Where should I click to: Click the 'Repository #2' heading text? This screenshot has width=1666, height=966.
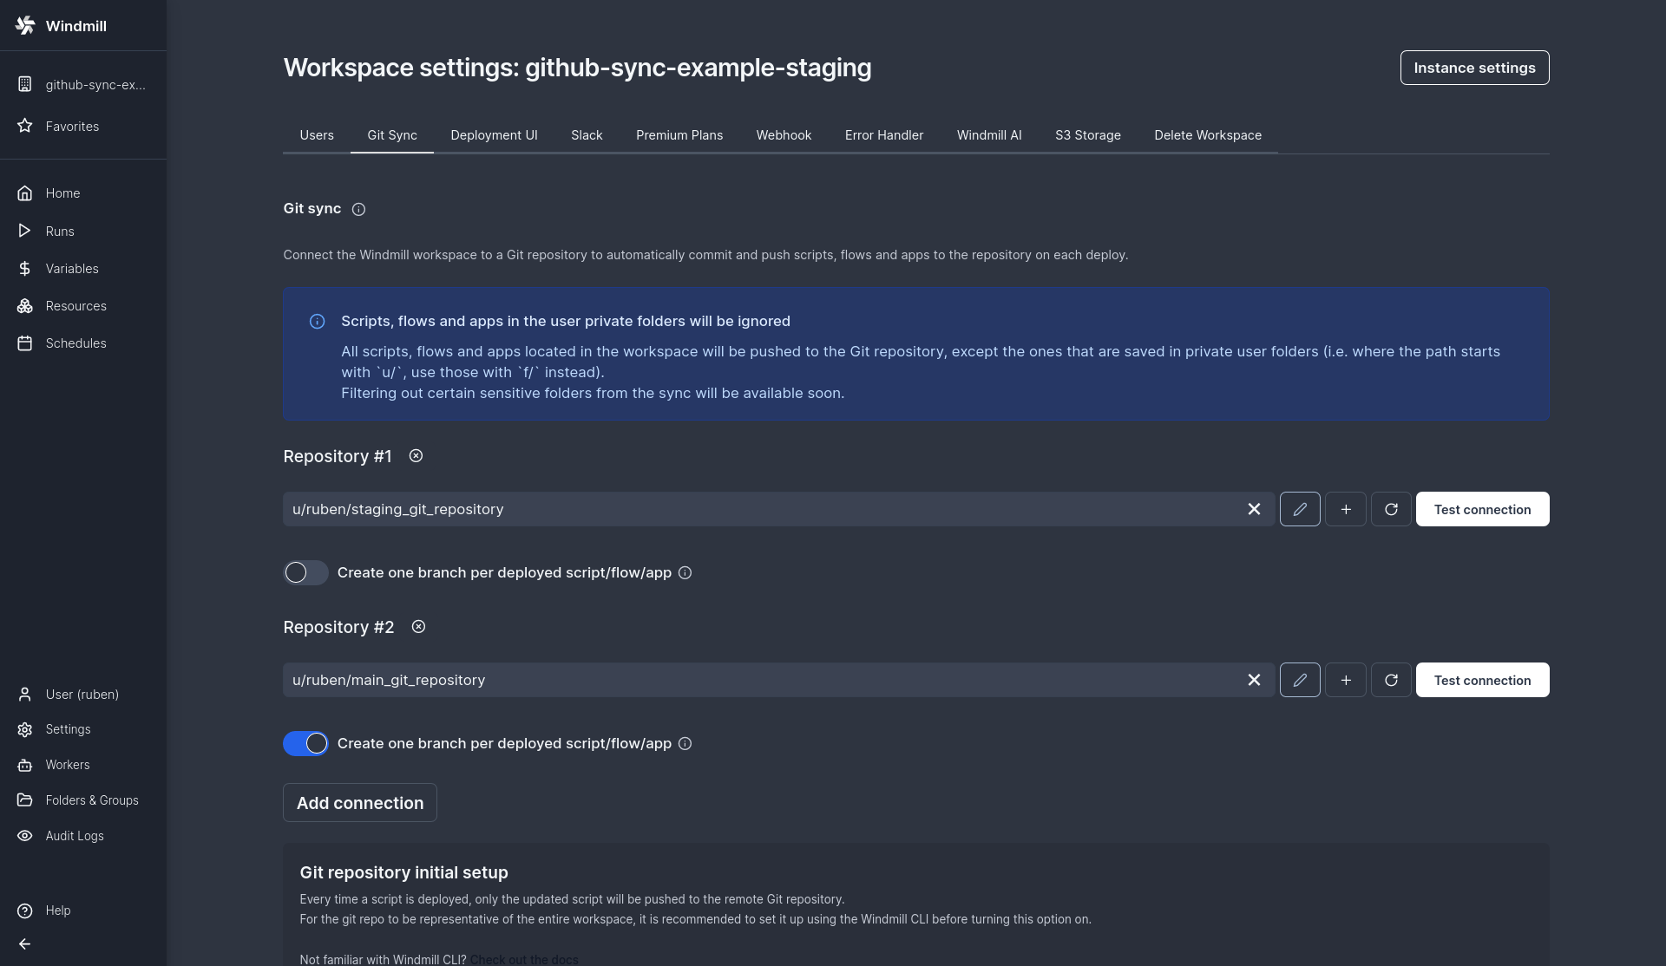point(338,627)
